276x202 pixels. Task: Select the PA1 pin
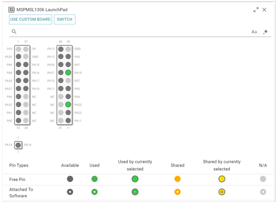point(18,113)
